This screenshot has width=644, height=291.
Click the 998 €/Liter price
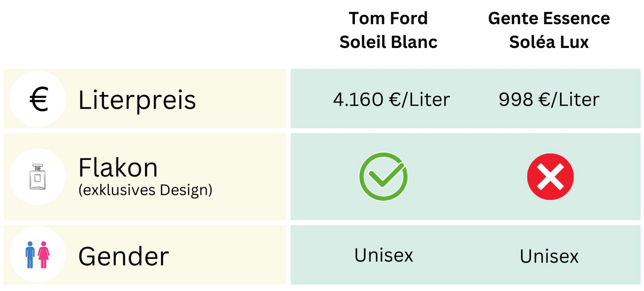549,99
